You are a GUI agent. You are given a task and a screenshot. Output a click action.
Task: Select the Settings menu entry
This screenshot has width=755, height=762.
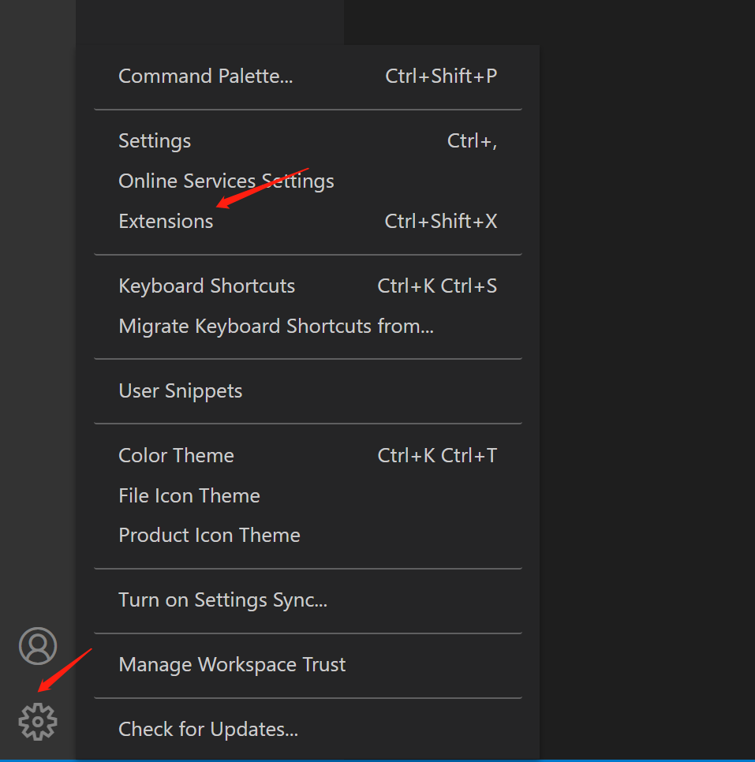coord(155,141)
